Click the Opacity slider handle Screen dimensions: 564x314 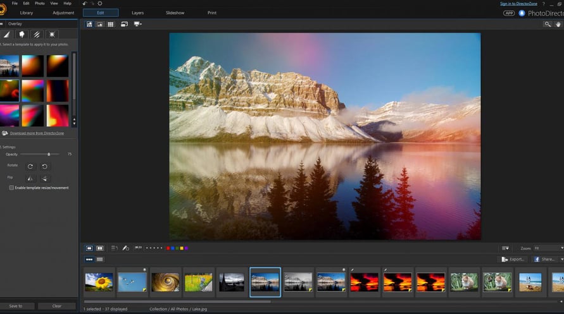coord(49,154)
